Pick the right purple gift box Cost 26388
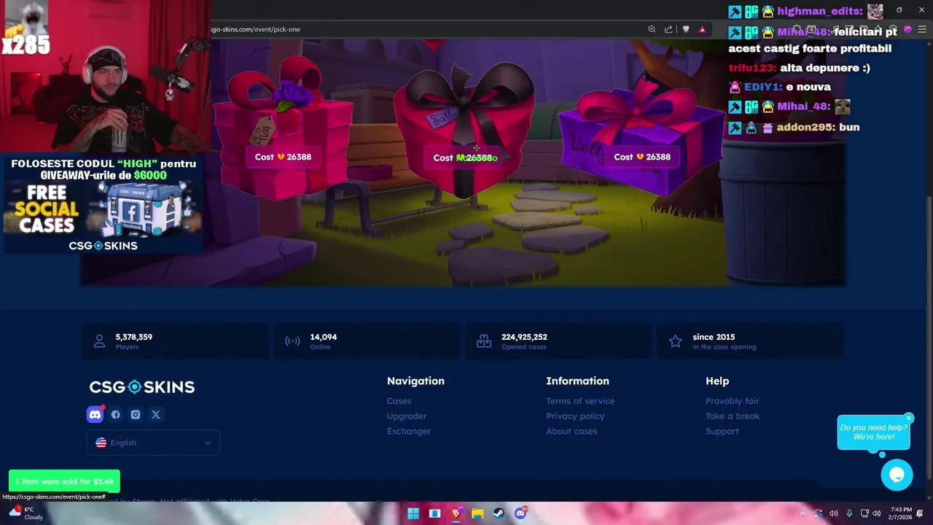933x525 pixels. click(x=642, y=157)
